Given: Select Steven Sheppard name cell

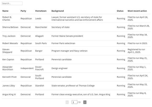Looking at the screenshot, I should pos(7,51).
